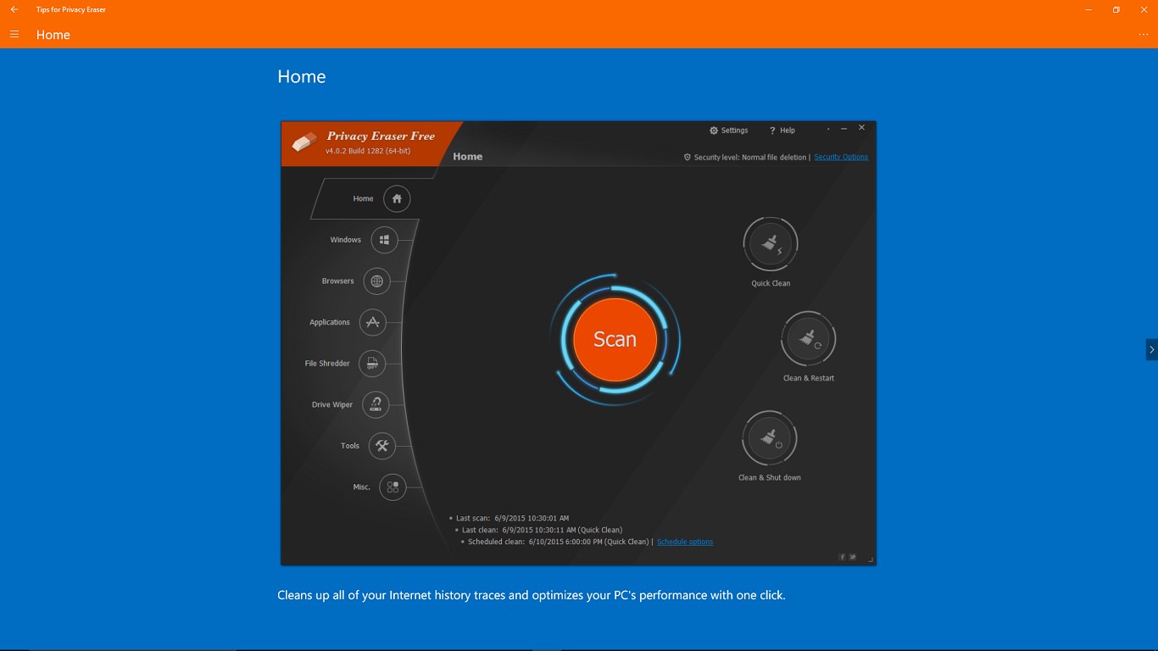Open the Schedule options link
The image size is (1158, 651).
685,542
